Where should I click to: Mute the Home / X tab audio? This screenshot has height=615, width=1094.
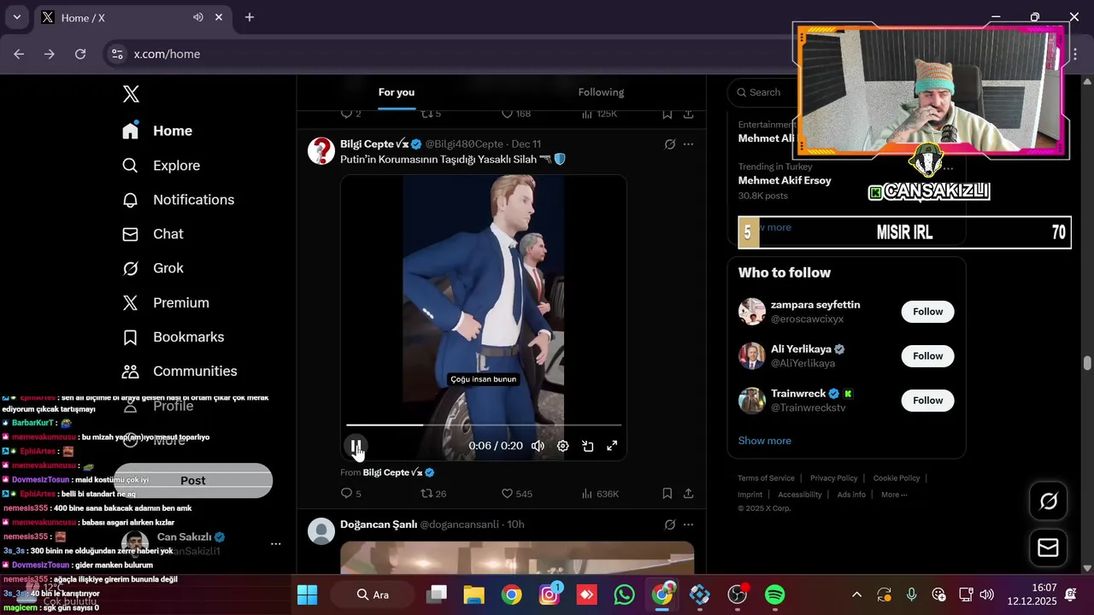pos(198,17)
